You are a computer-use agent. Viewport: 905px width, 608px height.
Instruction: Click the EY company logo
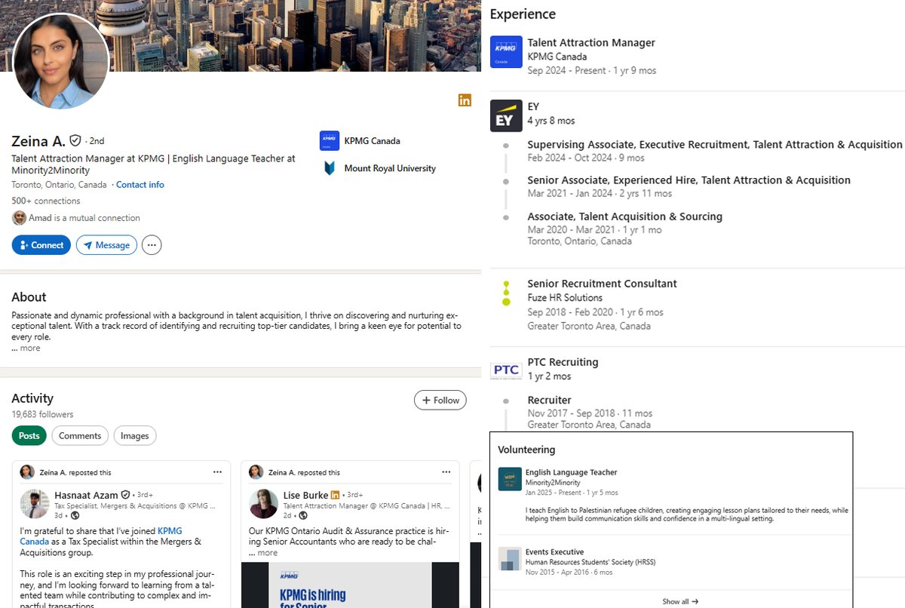pyautogui.click(x=505, y=115)
